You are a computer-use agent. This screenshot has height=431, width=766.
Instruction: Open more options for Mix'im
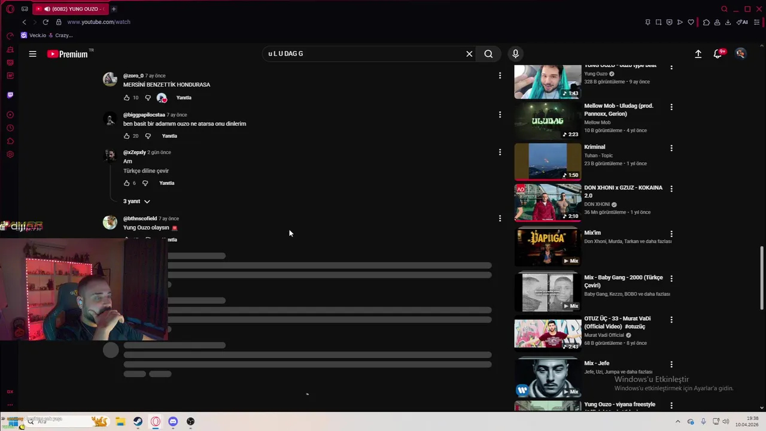click(x=671, y=233)
